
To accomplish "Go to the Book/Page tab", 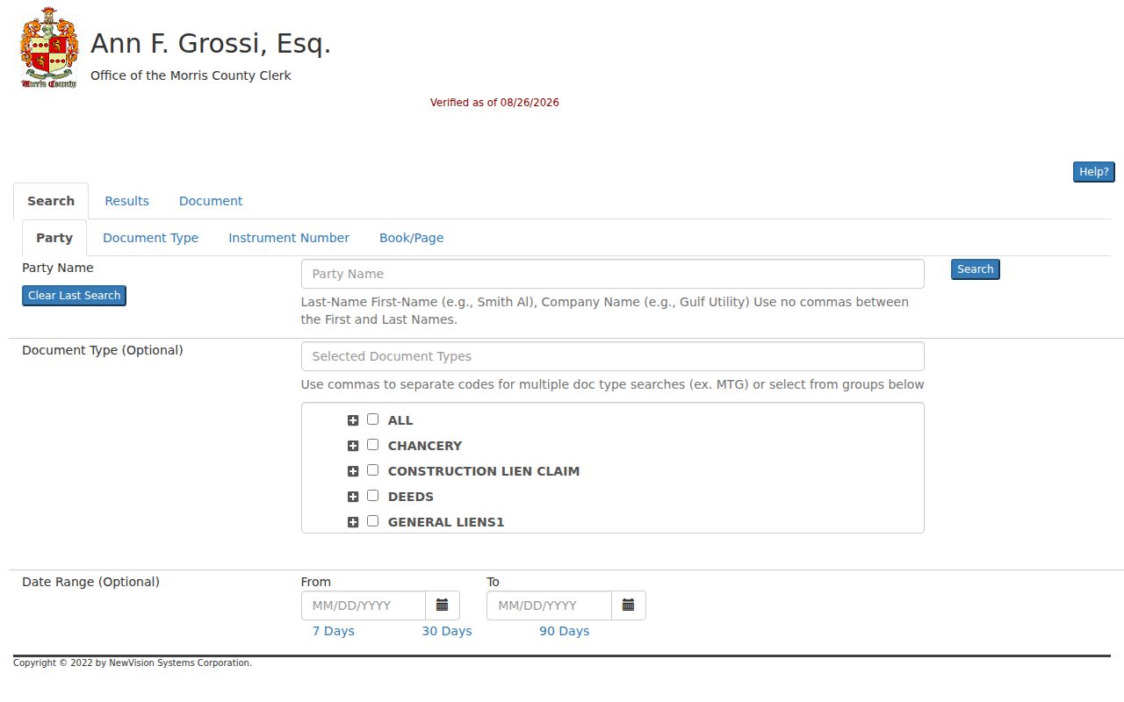I will coord(411,238).
